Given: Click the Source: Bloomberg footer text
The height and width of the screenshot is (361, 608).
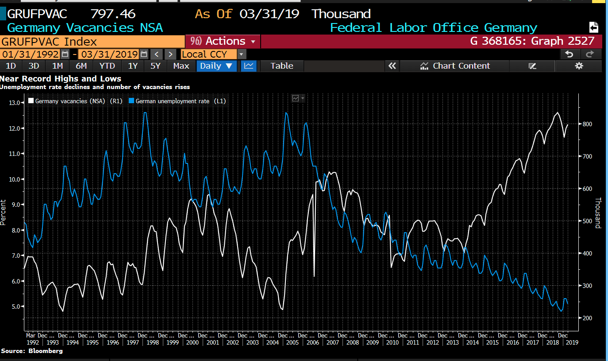Looking at the screenshot, I should pyautogui.click(x=32, y=351).
